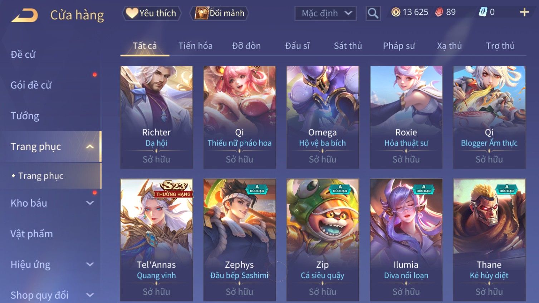Click the red gem currency icon
The width and height of the screenshot is (539, 303).
click(x=439, y=12)
